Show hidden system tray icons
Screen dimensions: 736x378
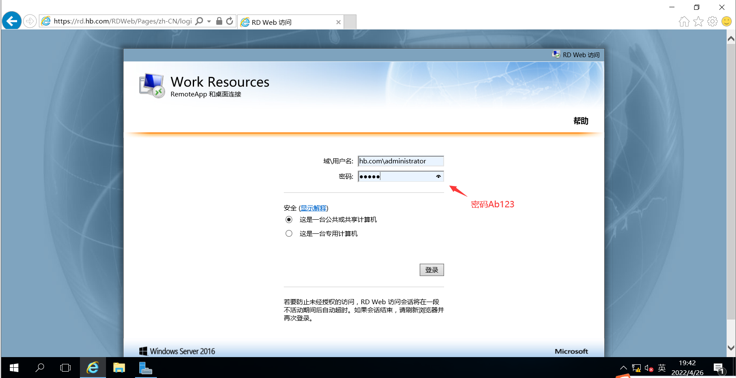point(624,368)
